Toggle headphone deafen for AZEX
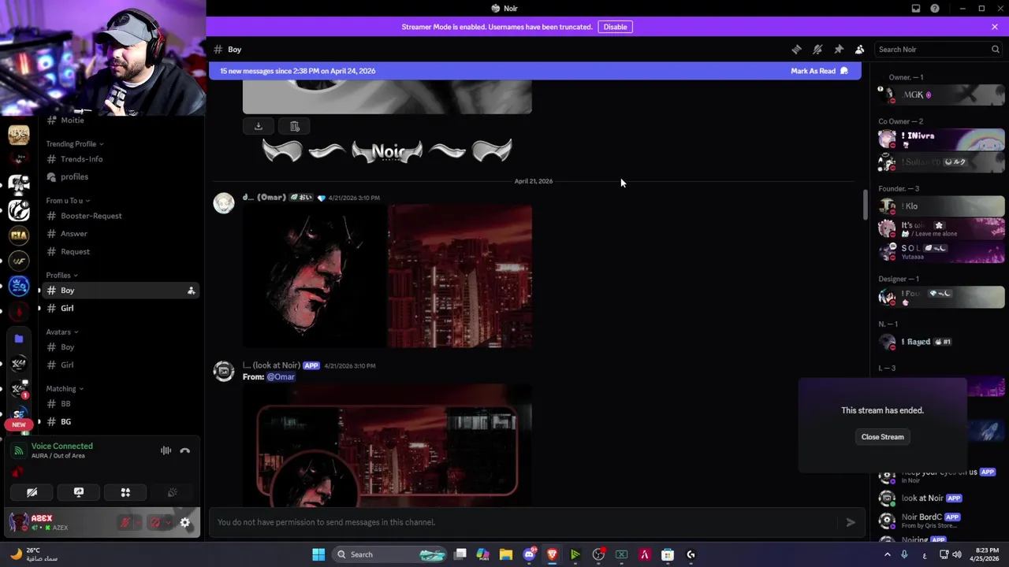The height and width of the screenshot is (567, 1009). pos(155,522)
